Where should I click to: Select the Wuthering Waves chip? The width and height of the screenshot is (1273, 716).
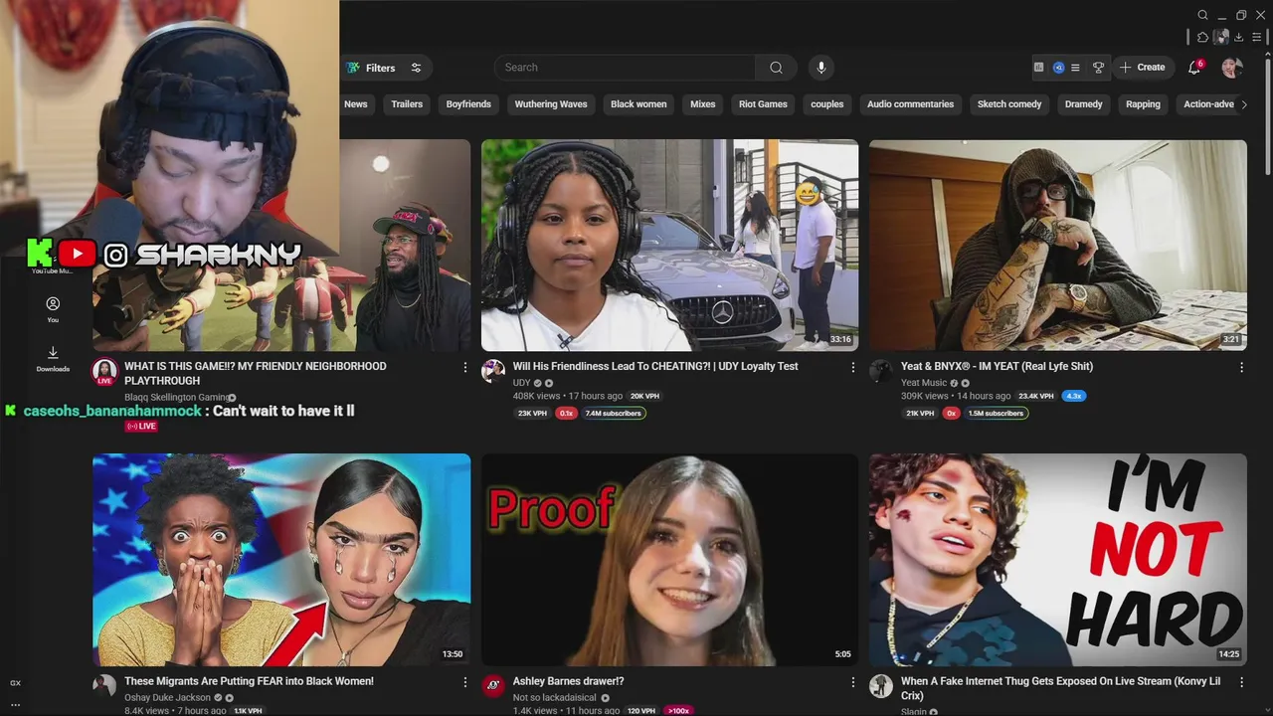click(x=551, y=104)
